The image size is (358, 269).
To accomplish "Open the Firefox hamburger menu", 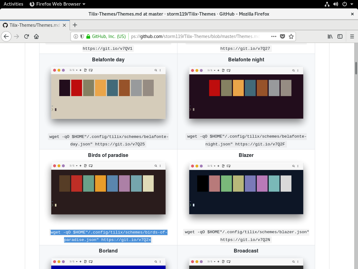I will (x=352, y=36).
